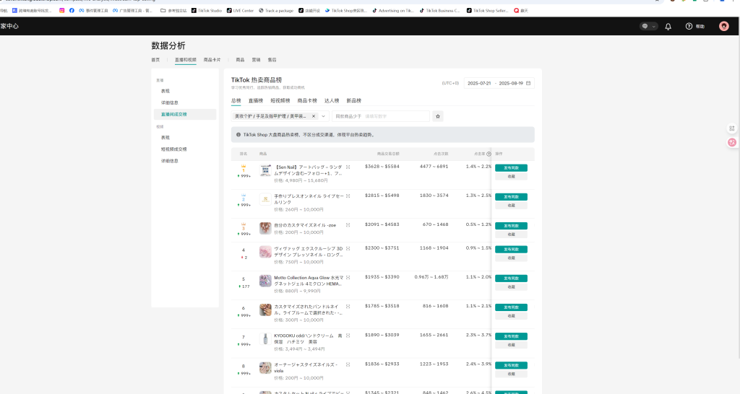740x394 pixels.
Task: Open the TikTok Studio bookmark
Action: 207,10
